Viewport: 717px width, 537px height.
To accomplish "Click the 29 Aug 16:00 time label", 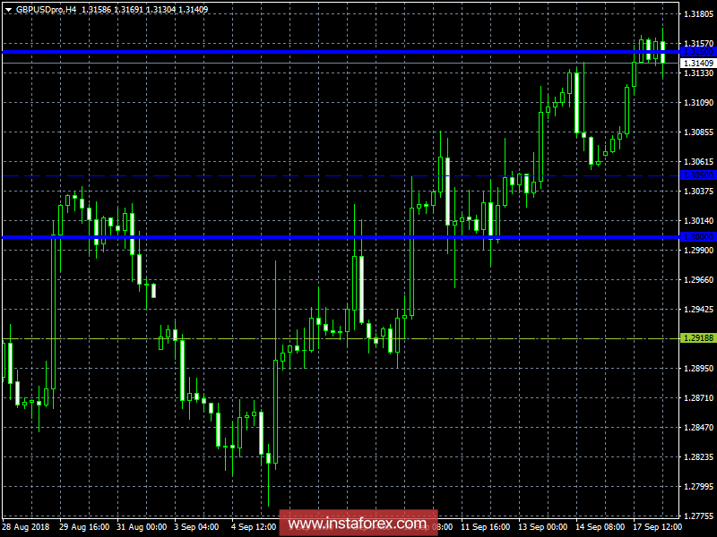I will (84, 527).
